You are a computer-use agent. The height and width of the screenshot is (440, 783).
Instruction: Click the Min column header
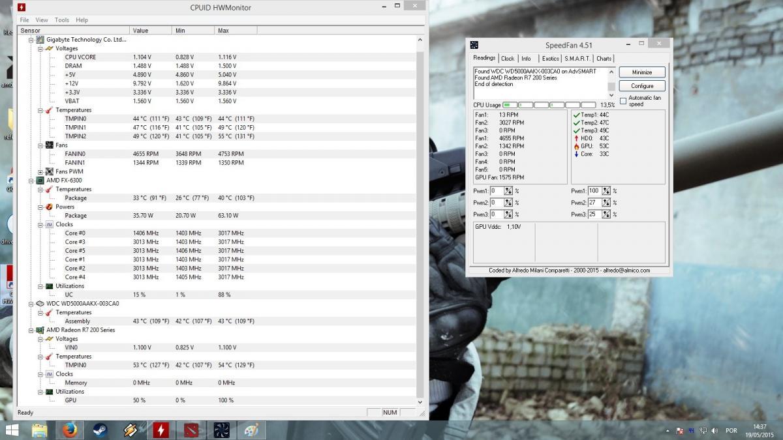point(193,30)
